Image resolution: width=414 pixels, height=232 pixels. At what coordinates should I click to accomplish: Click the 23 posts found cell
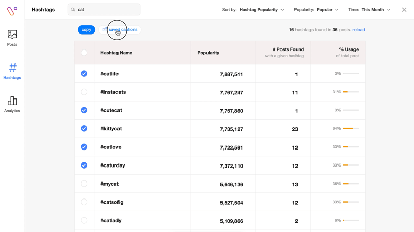(x=295, y=129)
